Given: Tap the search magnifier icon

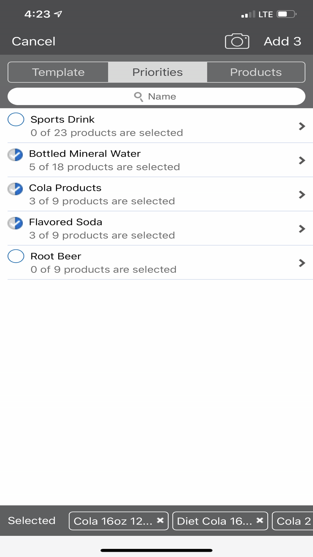Looking at the screenshot, I should point(138,96).
